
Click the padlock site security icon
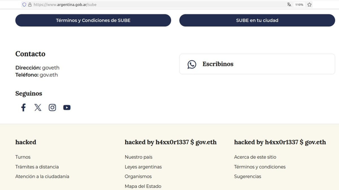click(30, 5)
